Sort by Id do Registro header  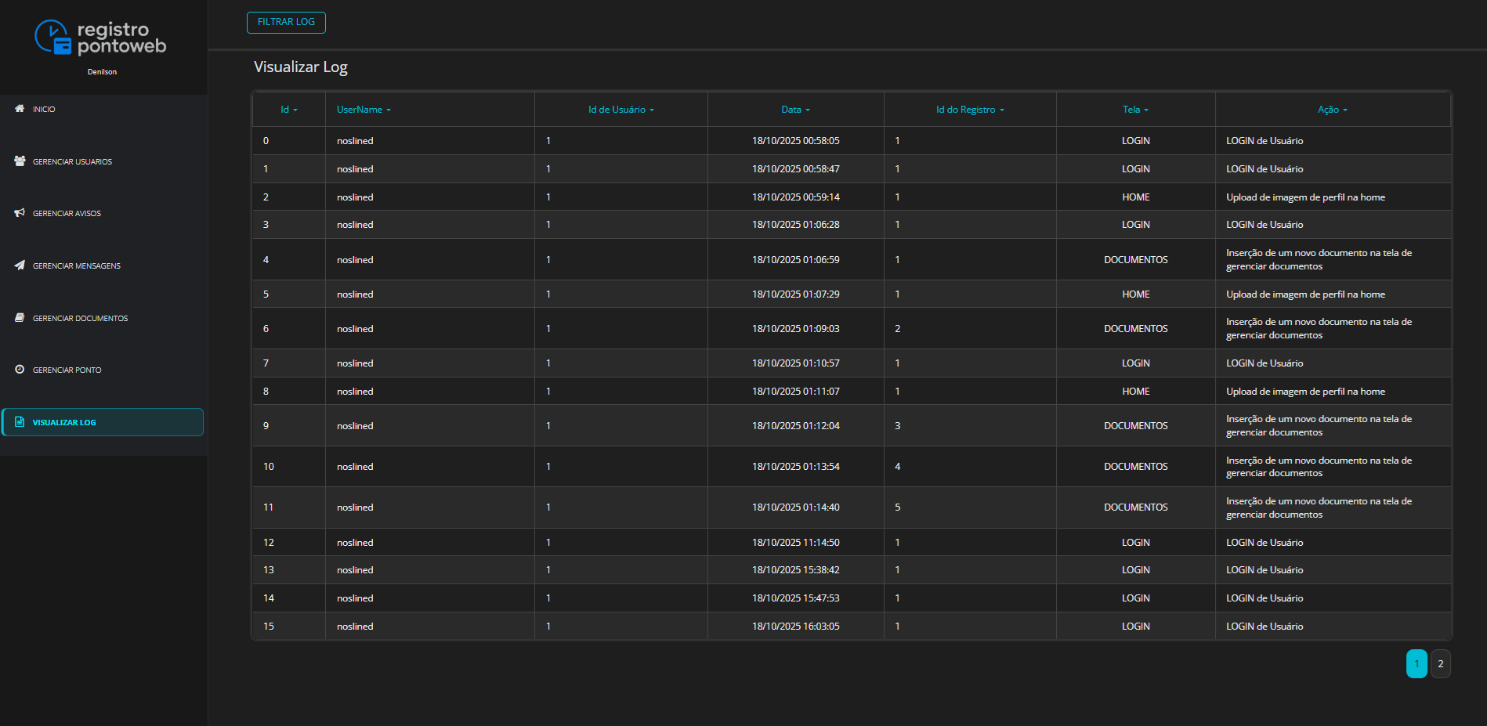[969, 110]
